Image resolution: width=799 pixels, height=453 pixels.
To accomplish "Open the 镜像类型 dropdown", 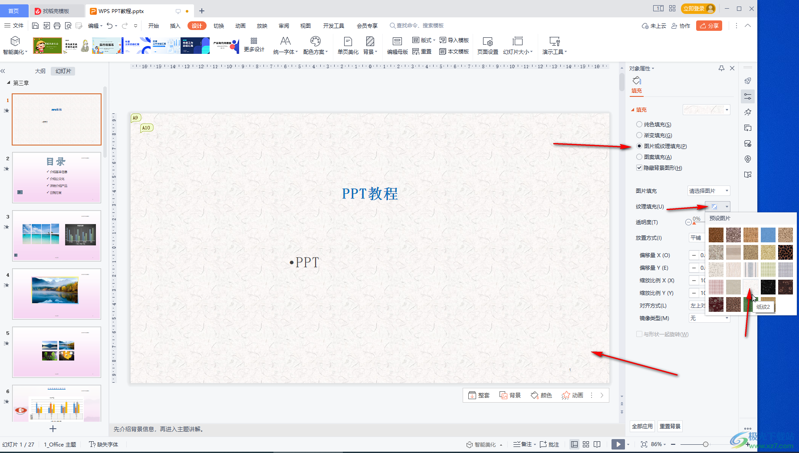I will [710, 318].
